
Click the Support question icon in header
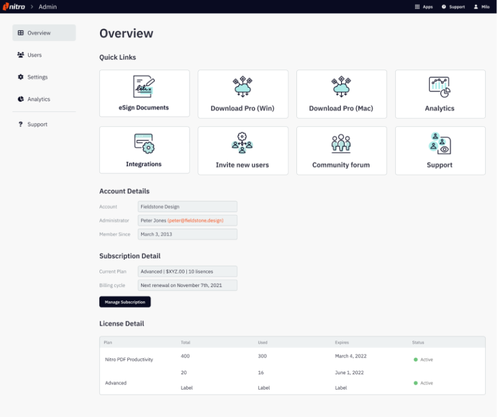(x=444, y=7)
